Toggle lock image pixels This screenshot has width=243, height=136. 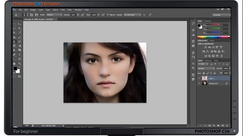[x=208, y=73]
